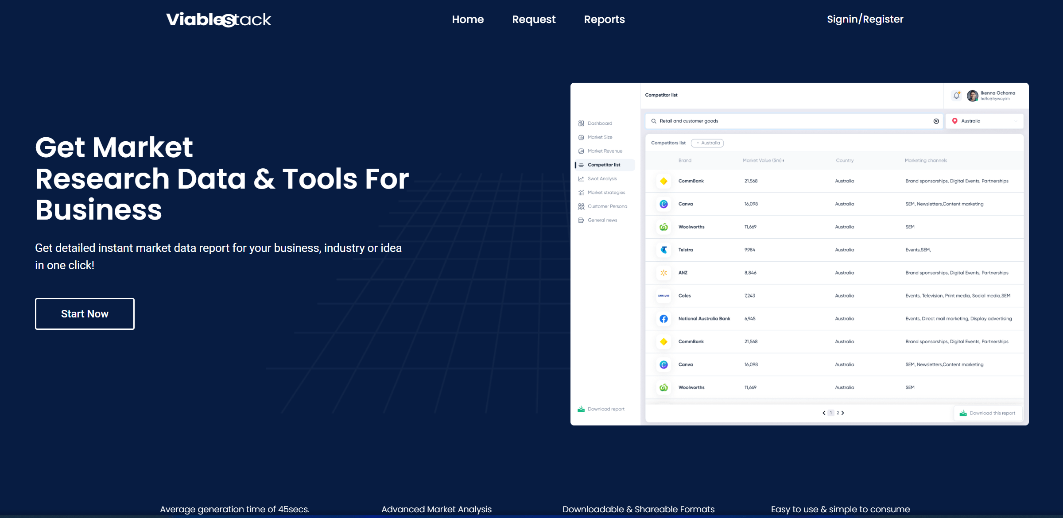
Task: Click Advanced Market Analysis text
Action: 436,509
